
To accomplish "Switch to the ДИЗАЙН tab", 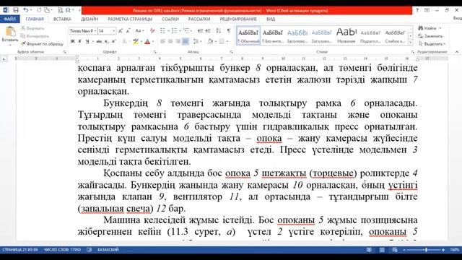I will [90, 19].
